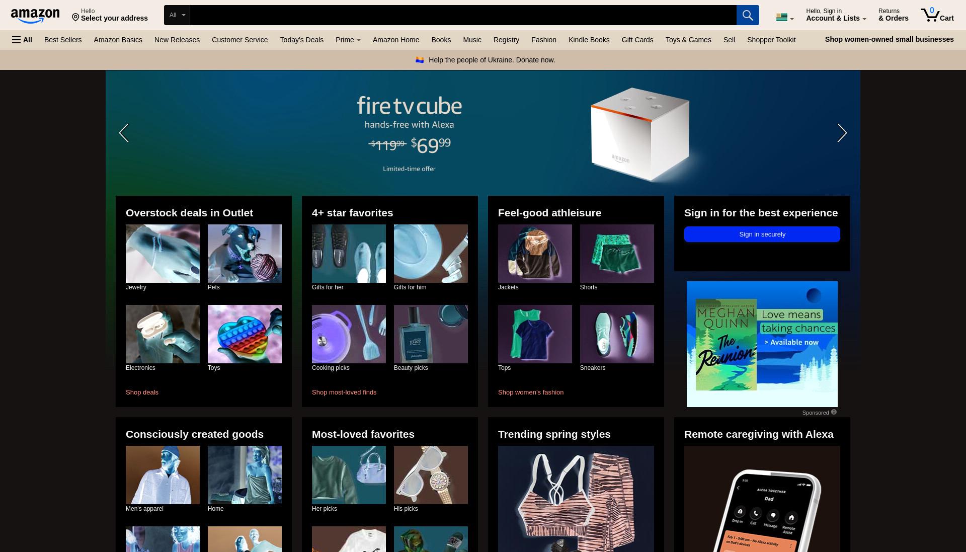Open Shopper Toolkit navigation item
This screenshot has height=552, width=966.
click(771, 40)
